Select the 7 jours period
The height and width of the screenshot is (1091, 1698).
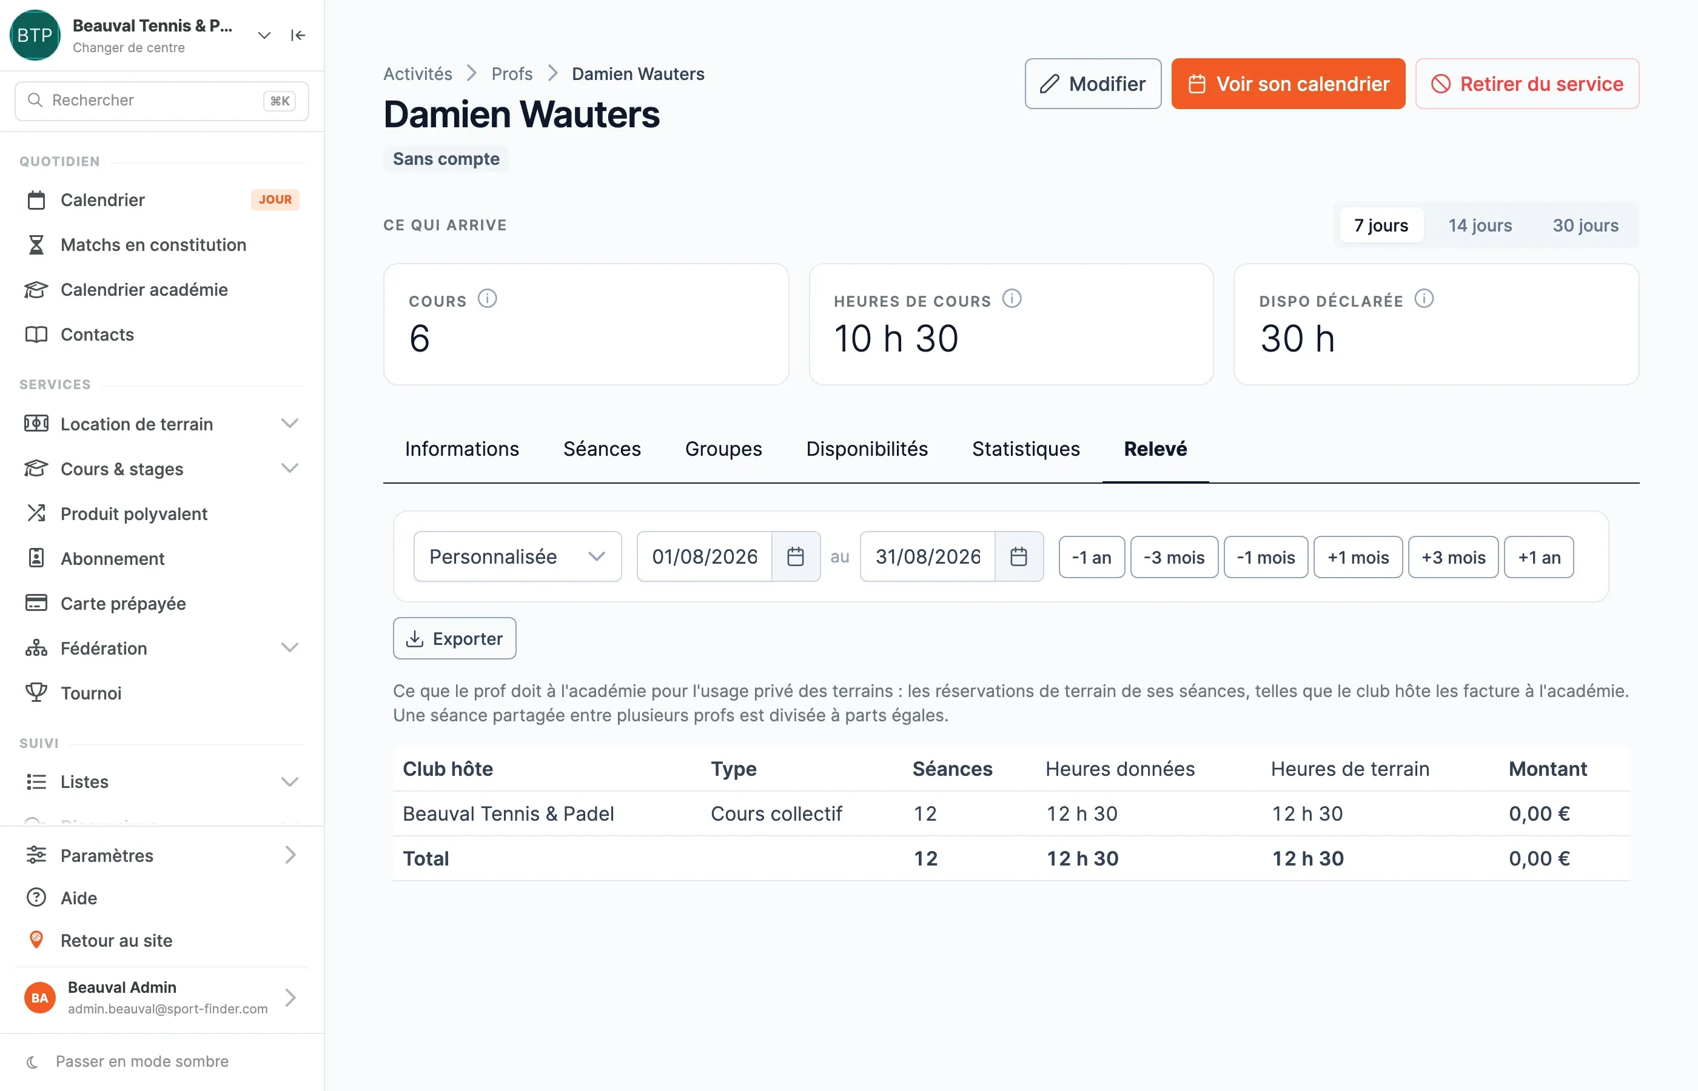(1380, 225)
